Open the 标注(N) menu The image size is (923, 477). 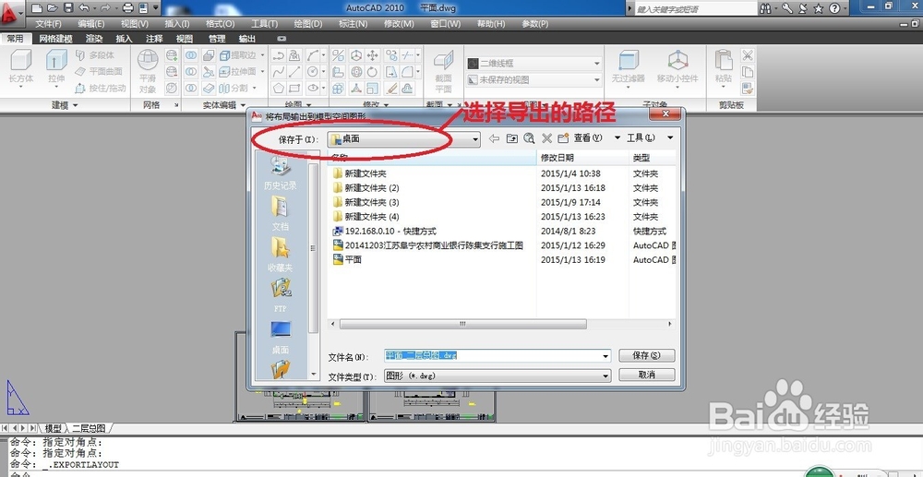click(354, 24)
